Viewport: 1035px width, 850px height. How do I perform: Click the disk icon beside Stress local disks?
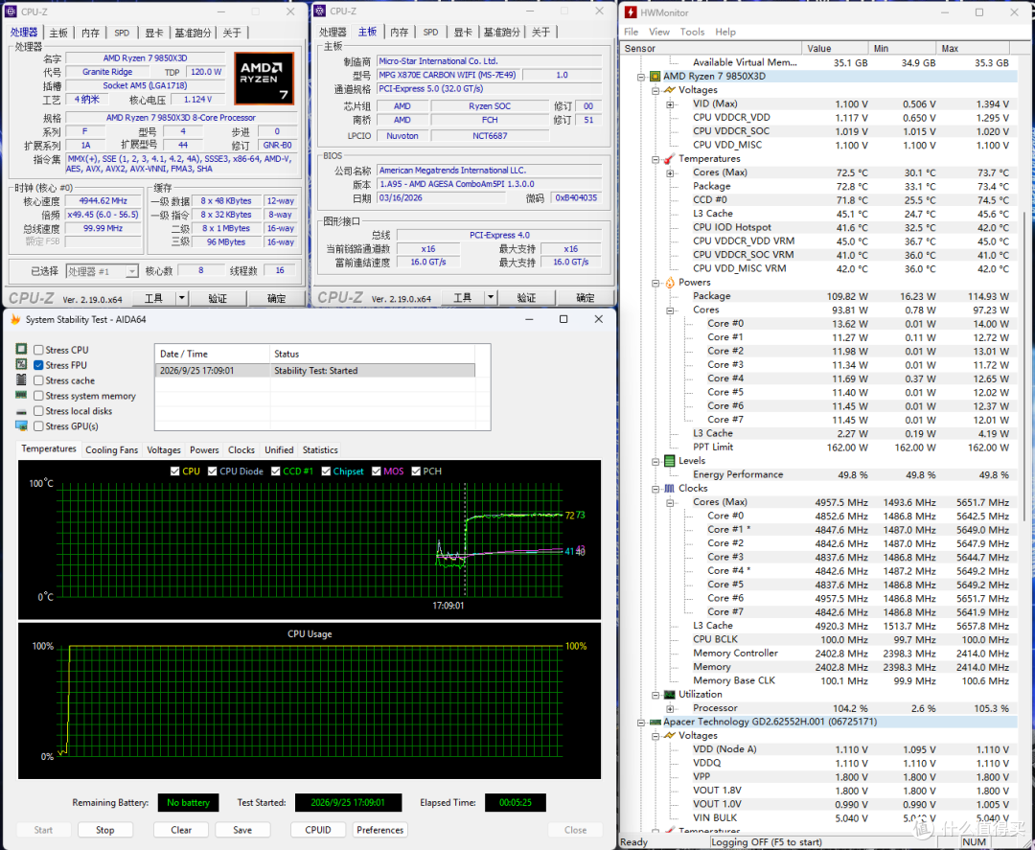click(21, 411)
